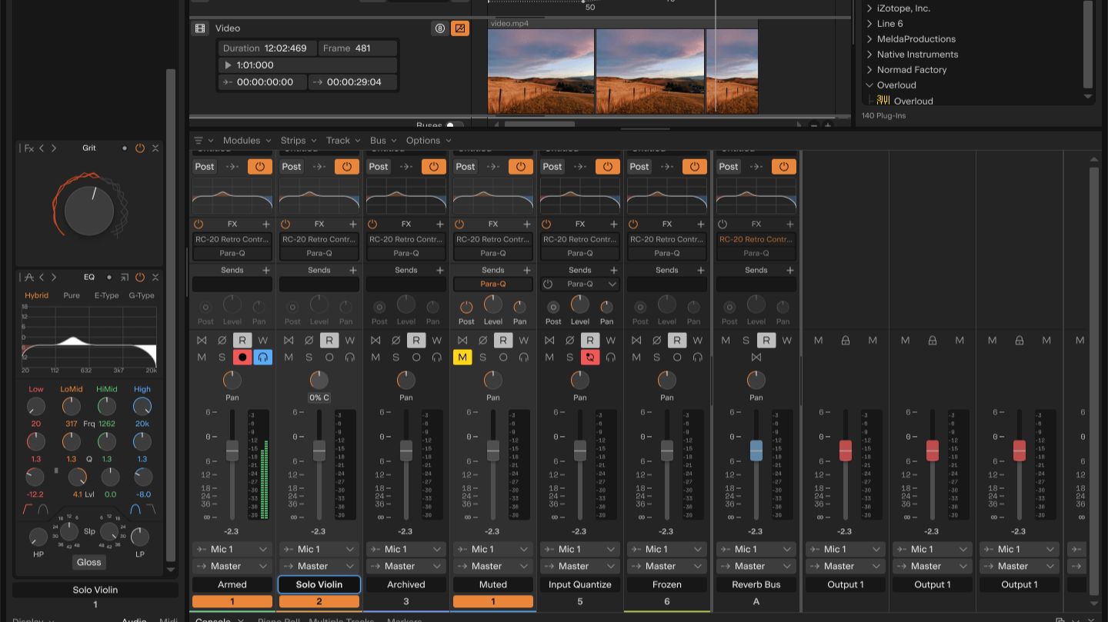Toggle the EQ module power button
Image resolution: width=1108 pixels, height=622 pixels.
click(x=140, y=277)
